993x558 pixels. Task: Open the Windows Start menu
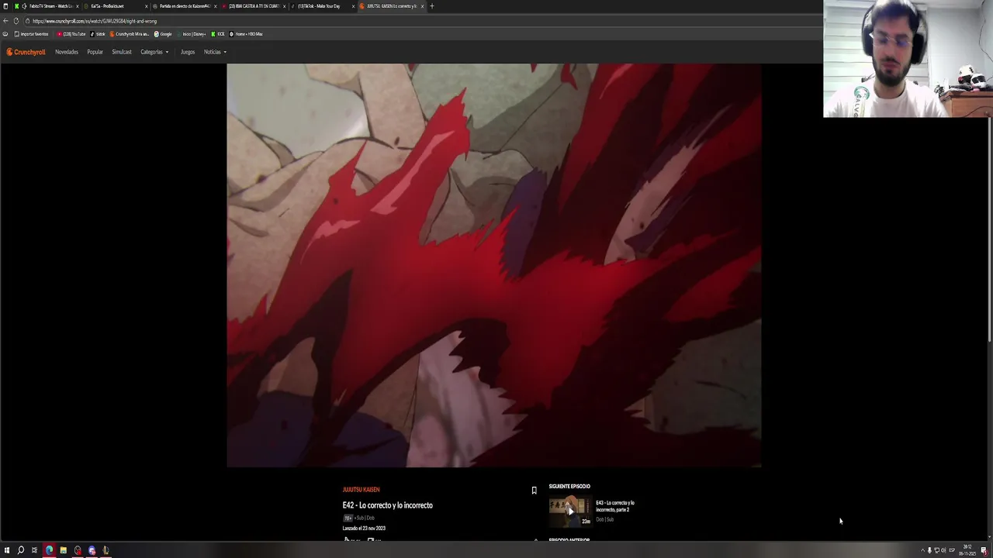coord(6,551)
